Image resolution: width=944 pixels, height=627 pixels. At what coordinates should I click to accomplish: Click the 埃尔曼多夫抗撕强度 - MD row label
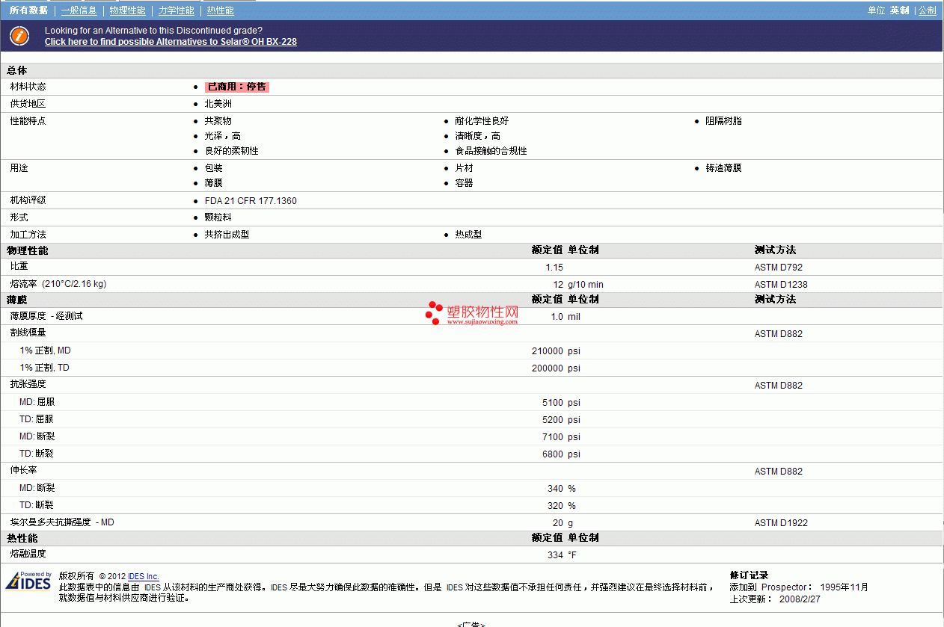(x=62, y=522)
